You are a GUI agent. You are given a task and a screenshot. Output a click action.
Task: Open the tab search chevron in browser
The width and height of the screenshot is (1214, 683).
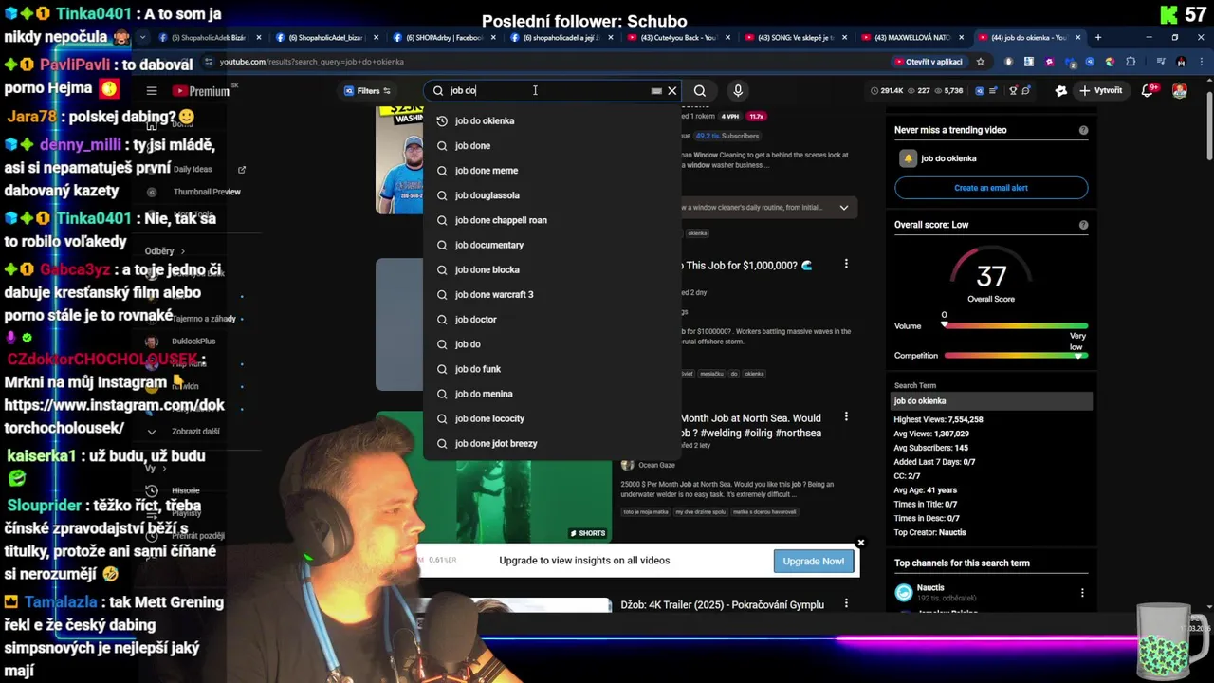(x=142, y=37)
